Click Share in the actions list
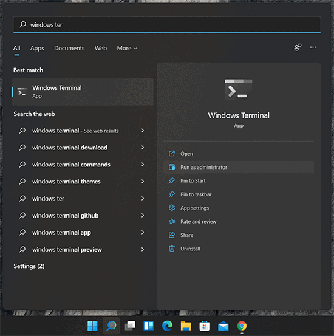 point(239,235)
